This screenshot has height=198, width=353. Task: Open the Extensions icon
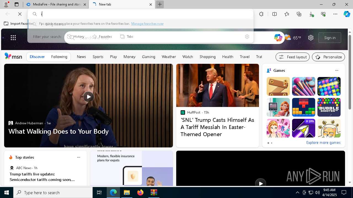pyautogui.click(x=261, y=14)
